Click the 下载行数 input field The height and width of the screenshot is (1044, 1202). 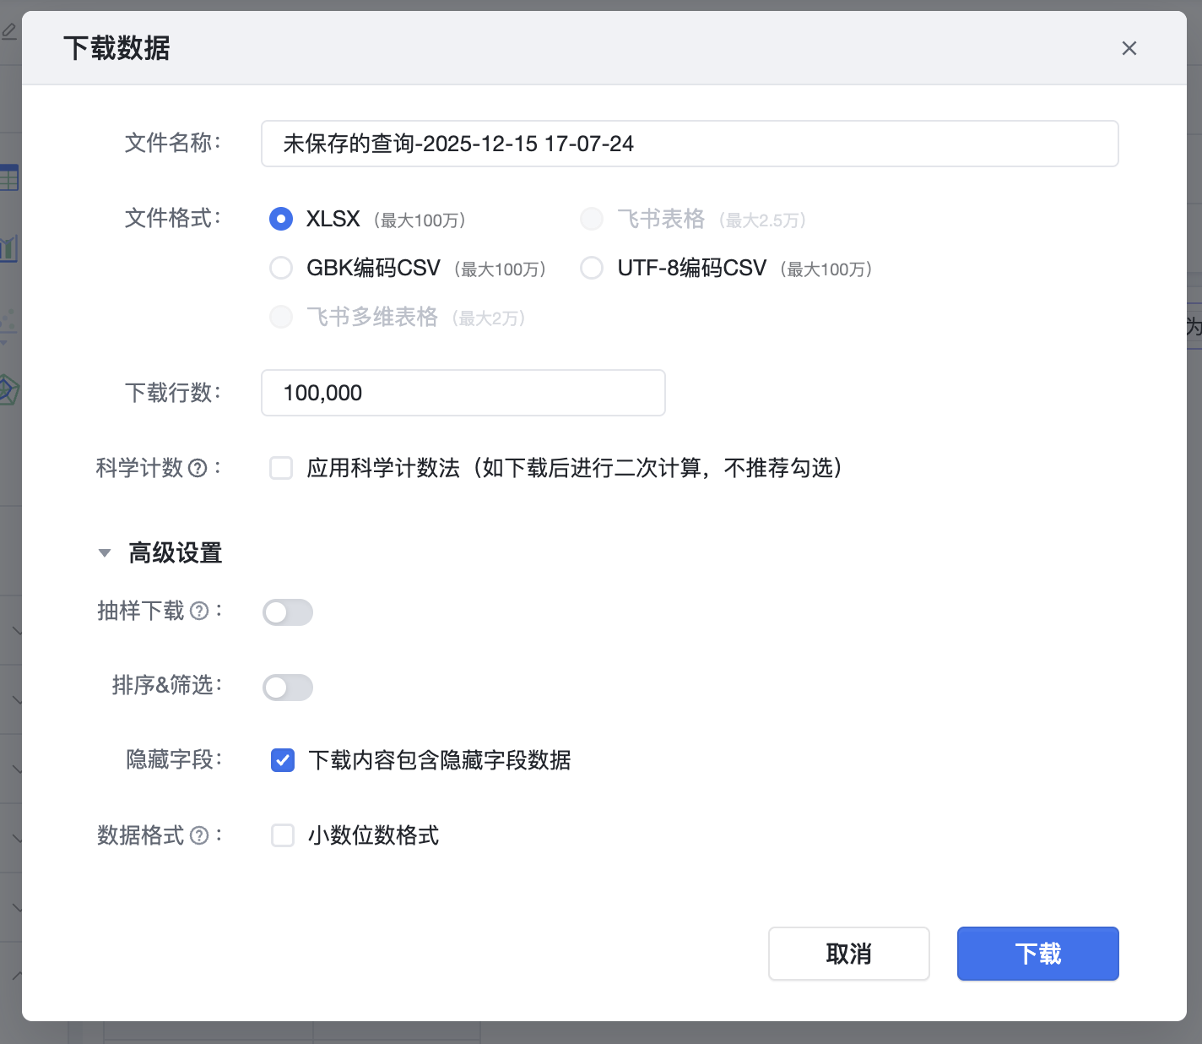[x=463, y=393]
